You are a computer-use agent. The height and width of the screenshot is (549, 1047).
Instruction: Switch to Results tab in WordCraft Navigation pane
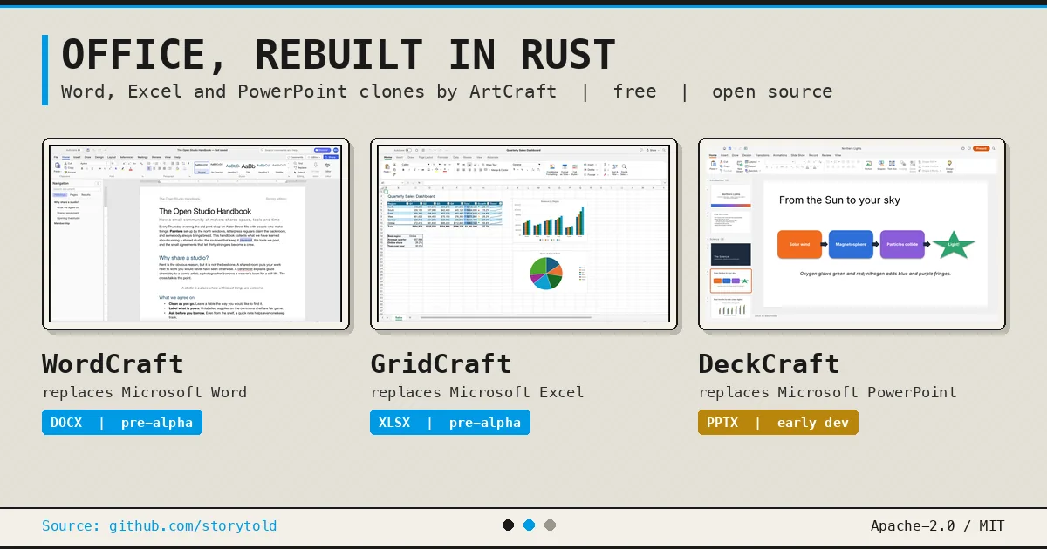pyautogui.click(x=86, y=194)
